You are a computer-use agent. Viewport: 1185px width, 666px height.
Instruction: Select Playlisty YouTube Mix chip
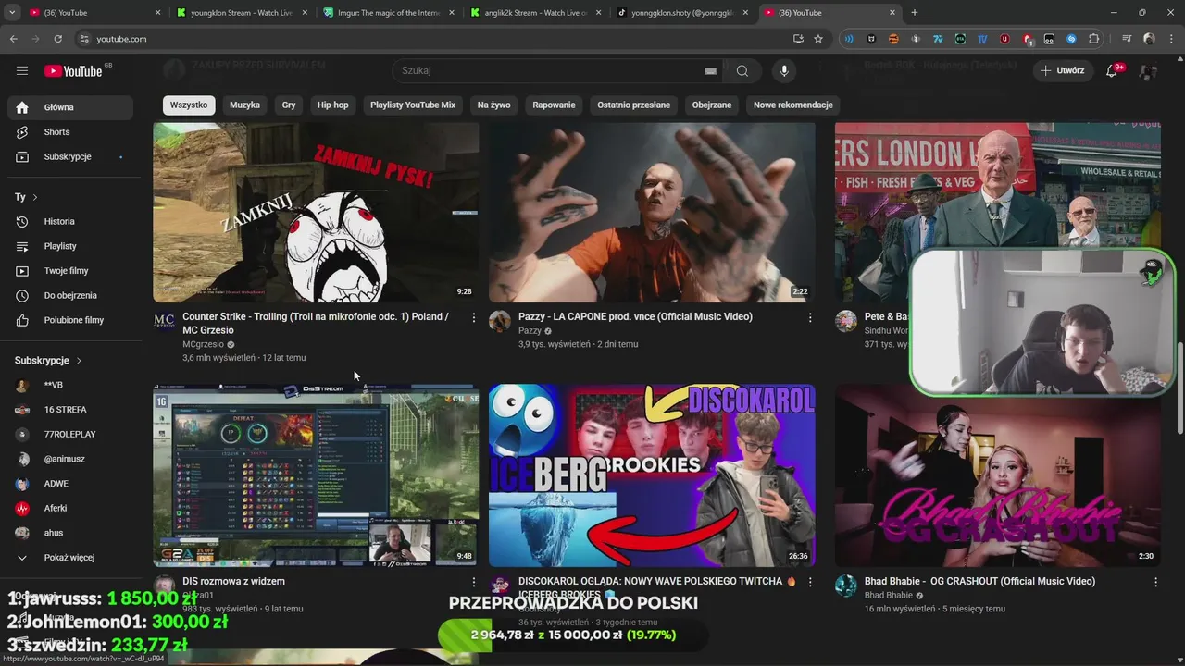413,105
